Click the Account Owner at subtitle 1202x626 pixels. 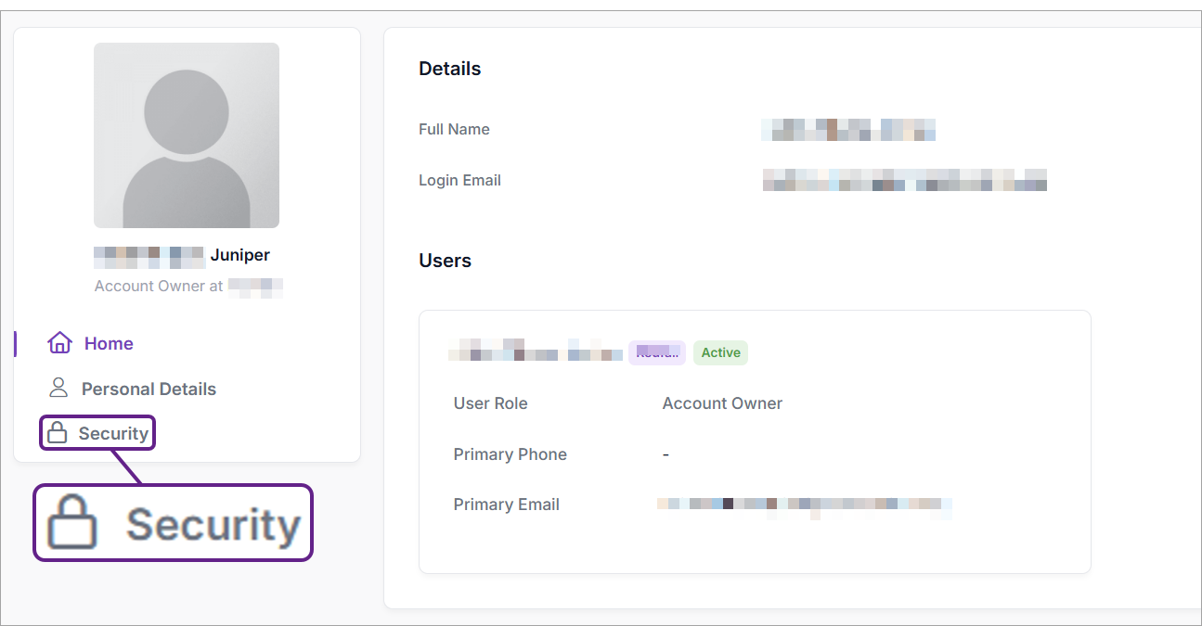coord(159,286)
